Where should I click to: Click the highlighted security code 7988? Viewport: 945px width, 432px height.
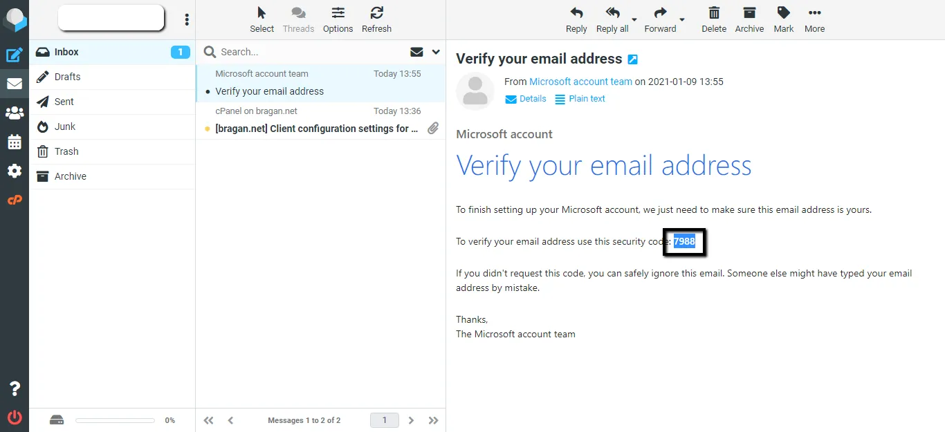[x=684, y=241]
